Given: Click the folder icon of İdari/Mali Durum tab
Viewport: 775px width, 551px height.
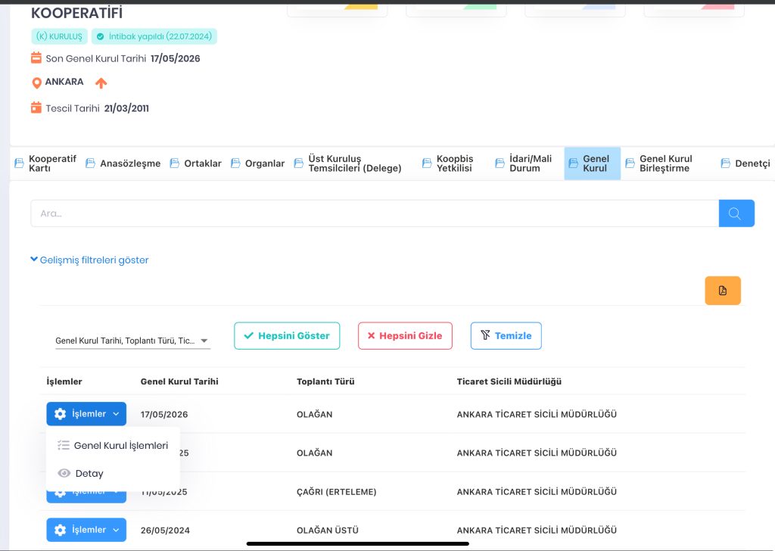Looking at the screenshot, I should (x=500, y=163).
